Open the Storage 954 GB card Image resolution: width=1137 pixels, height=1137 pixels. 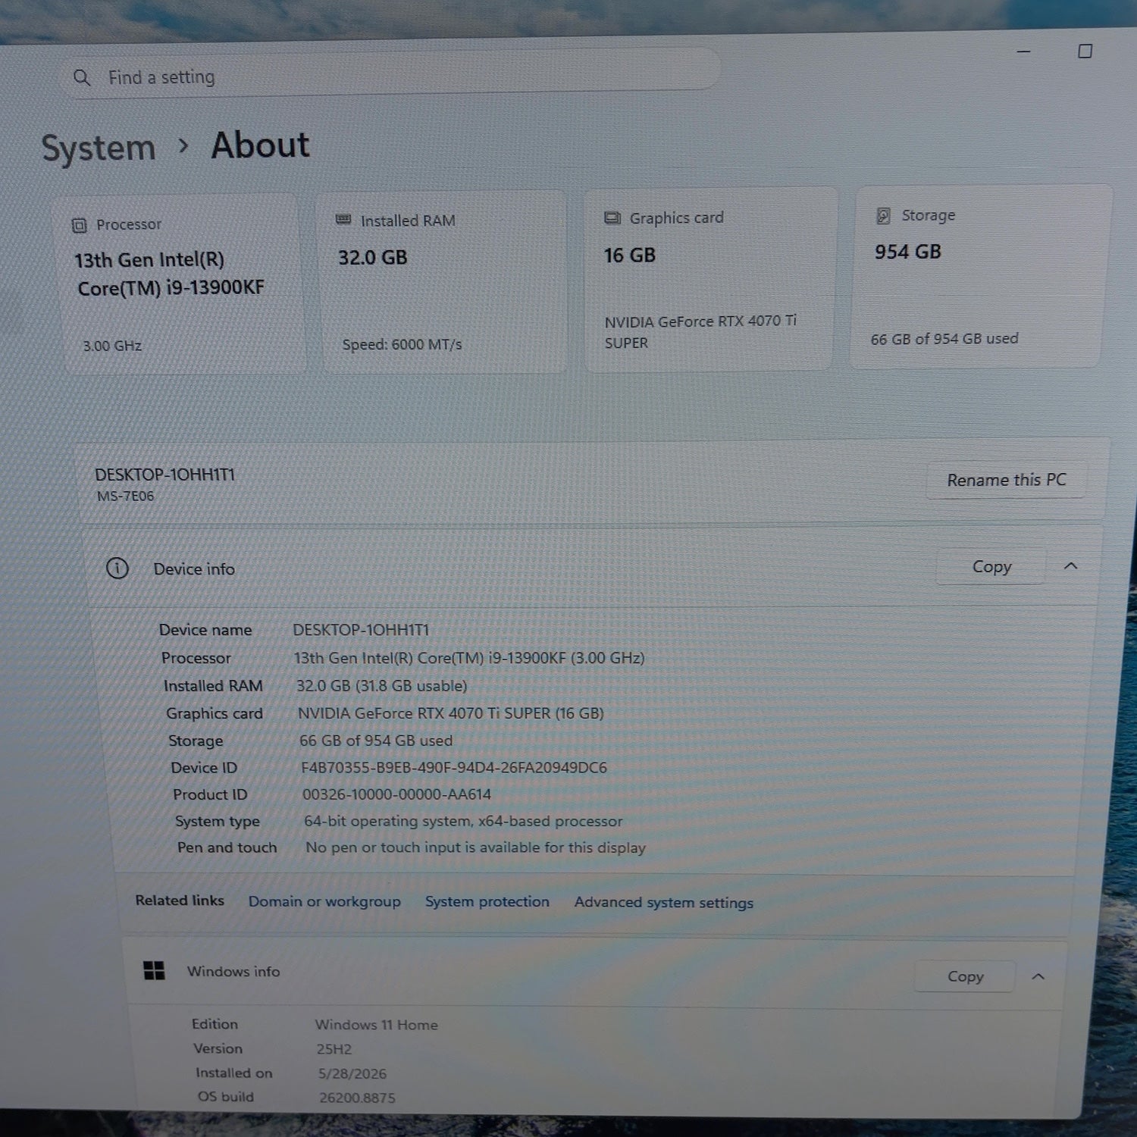tap(980, 277)
